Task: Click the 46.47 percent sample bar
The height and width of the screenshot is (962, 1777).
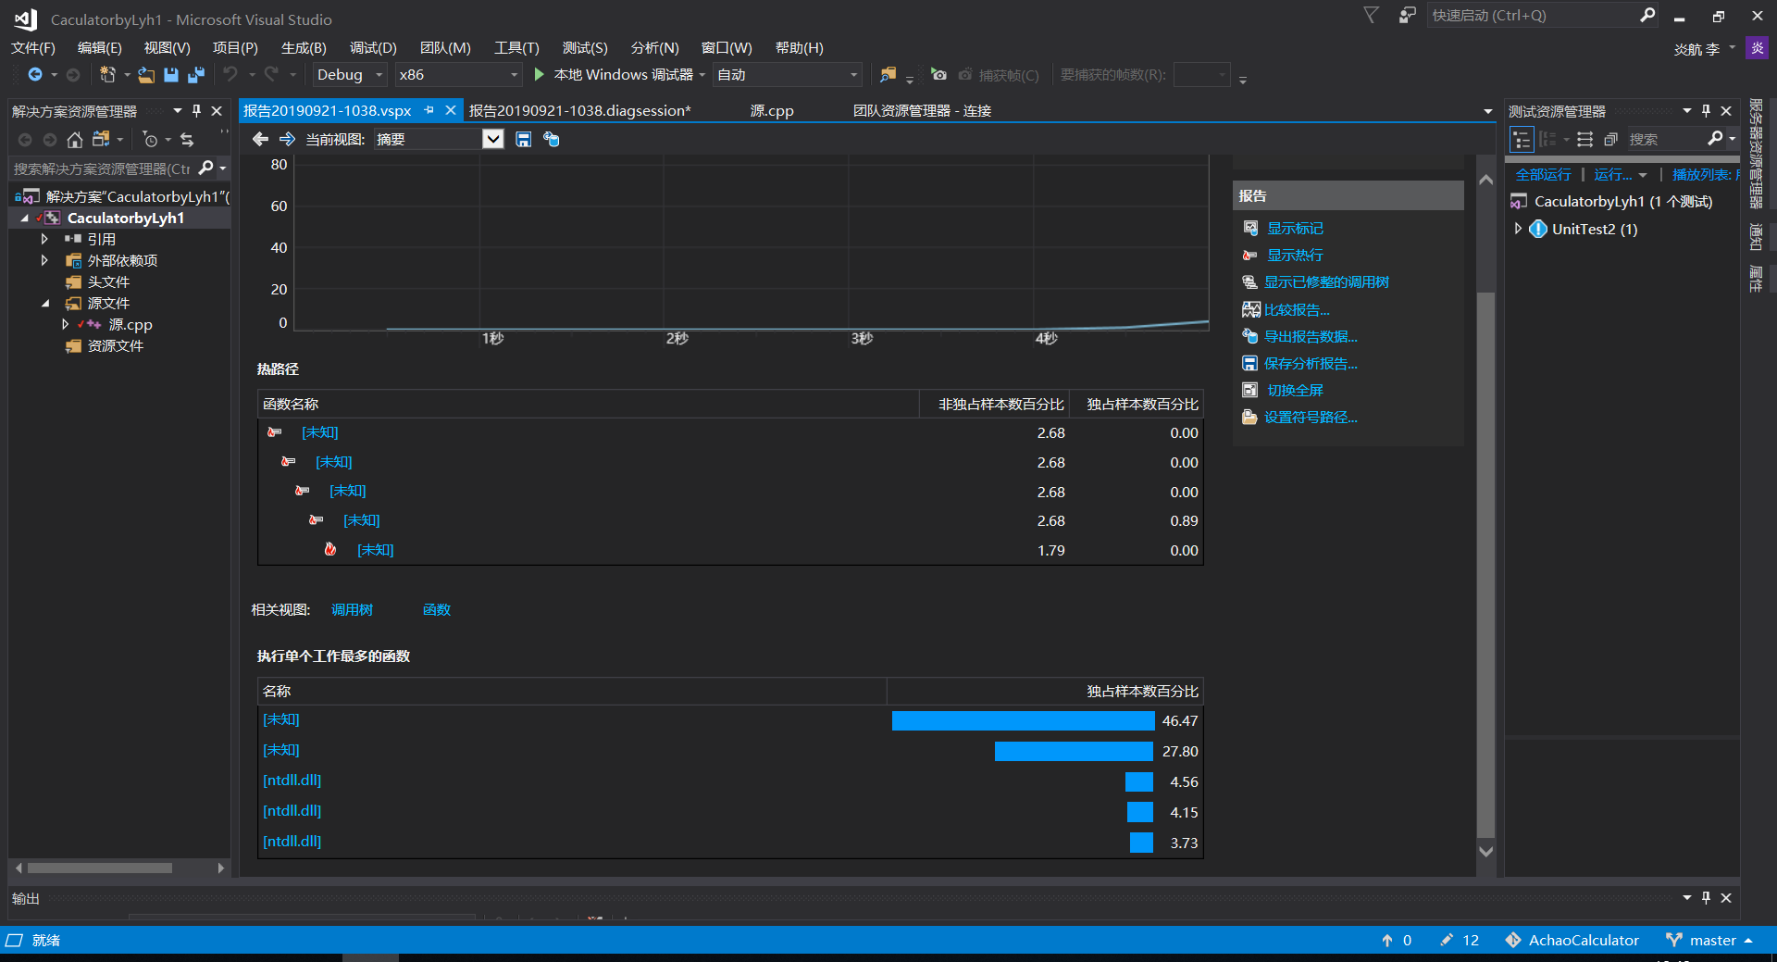Action: (1023, 720)
